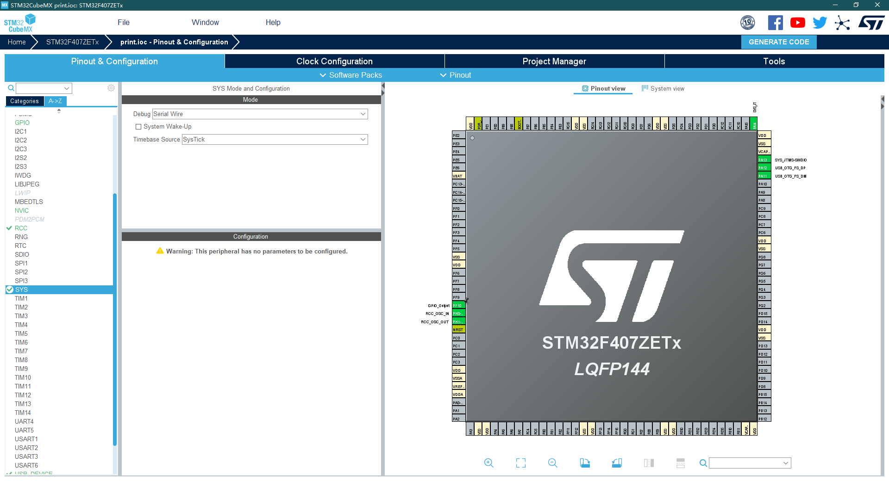The height and width of the screenshot is (481, 889).
Task: Click the NRST pin on chip
Action: 459,330
